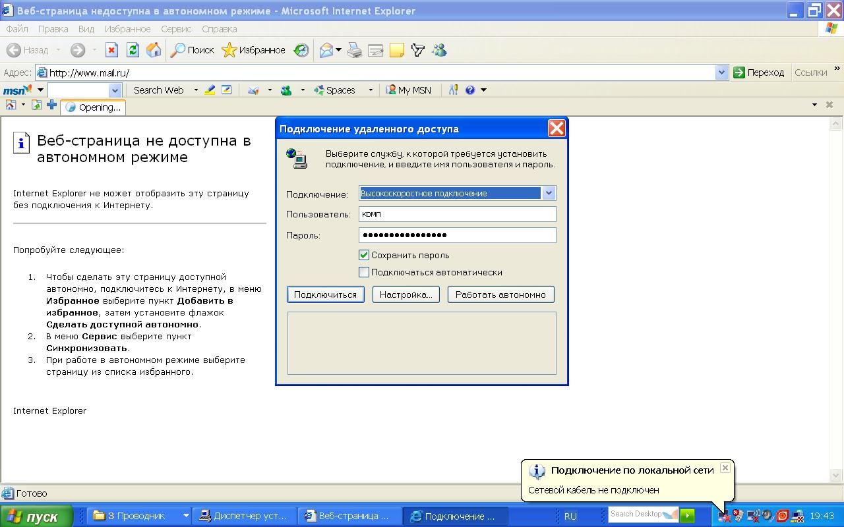The image size is (844, 527).
Task: Click the red Stop loading icon
Action: click(x=111, y=50)
